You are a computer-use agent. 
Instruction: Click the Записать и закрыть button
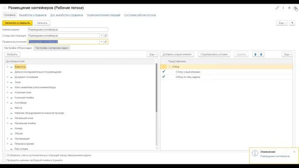coord(17,23)
